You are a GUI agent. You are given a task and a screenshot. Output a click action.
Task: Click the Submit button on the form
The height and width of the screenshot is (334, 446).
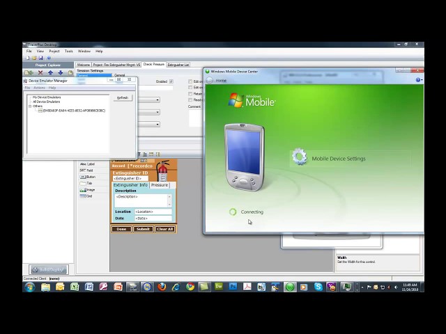143,229
